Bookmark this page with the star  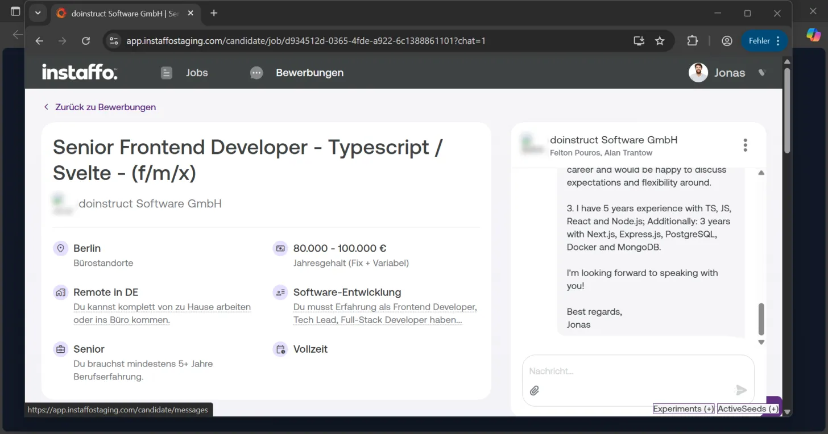pos(660,41)
